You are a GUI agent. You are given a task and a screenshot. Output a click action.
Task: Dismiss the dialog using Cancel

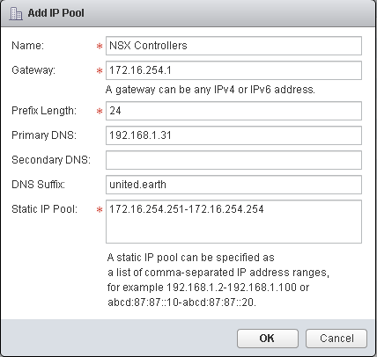pyautogui.click(x=336, y=339)
